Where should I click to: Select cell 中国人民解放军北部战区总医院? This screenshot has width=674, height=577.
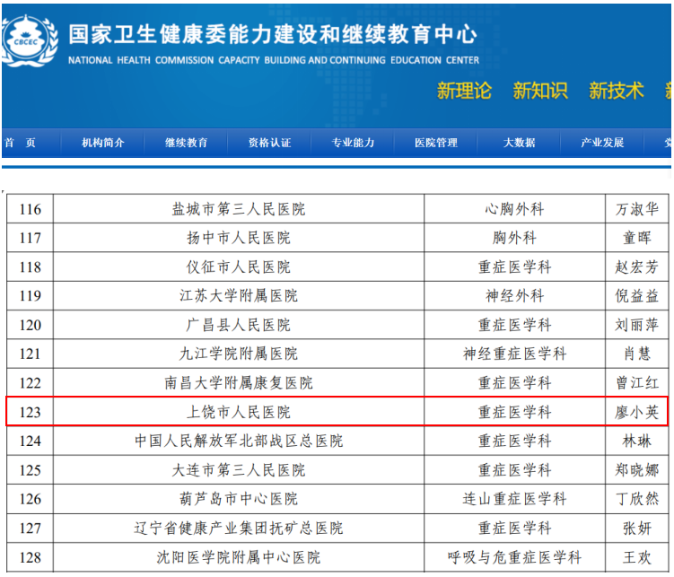point(239,441)
